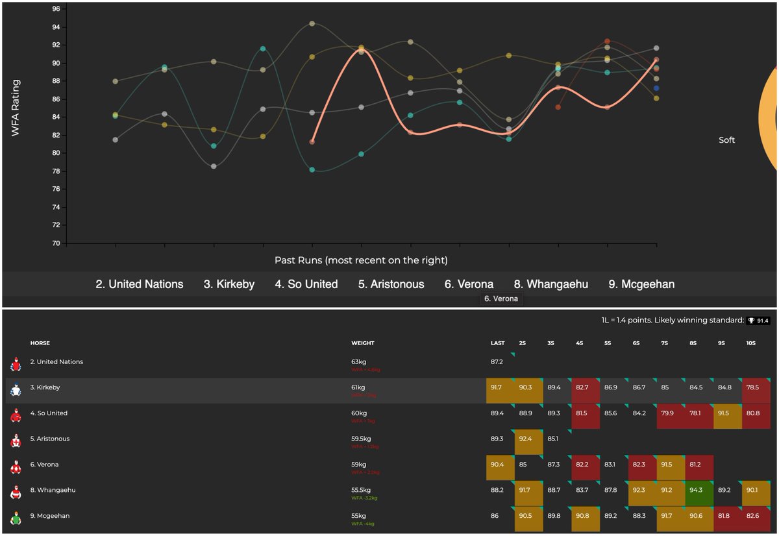Click the jockey silks icon for Whangaehu
Image resolution: width=779 pixels, height=536 pixels.
(x=16, y=493)
